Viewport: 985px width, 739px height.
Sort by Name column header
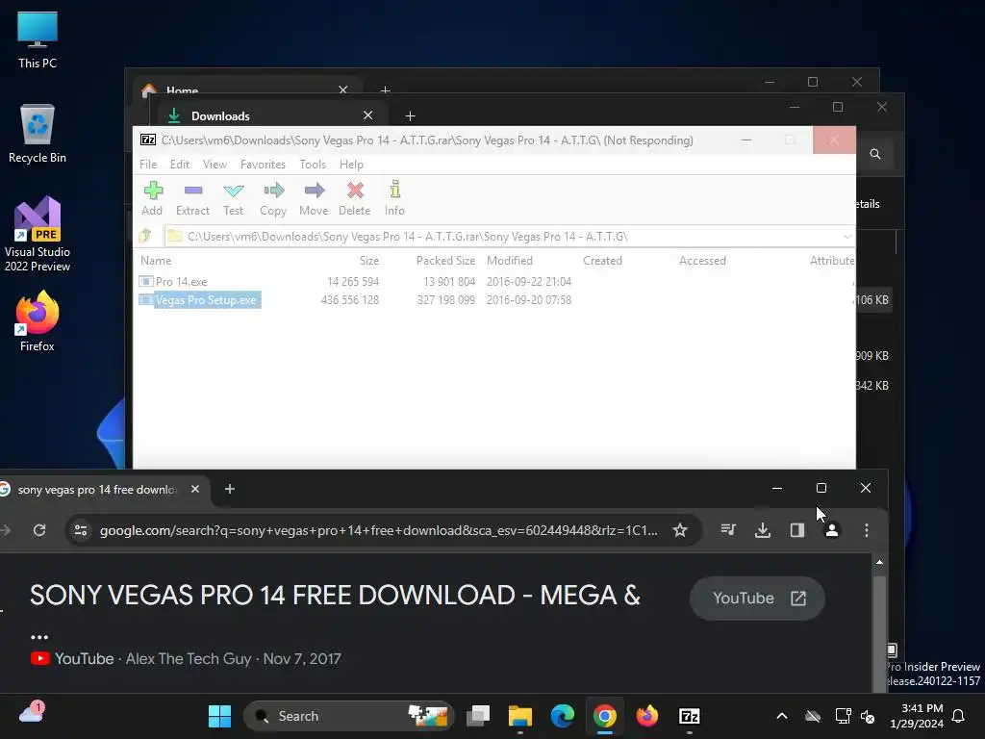(156, 260)
